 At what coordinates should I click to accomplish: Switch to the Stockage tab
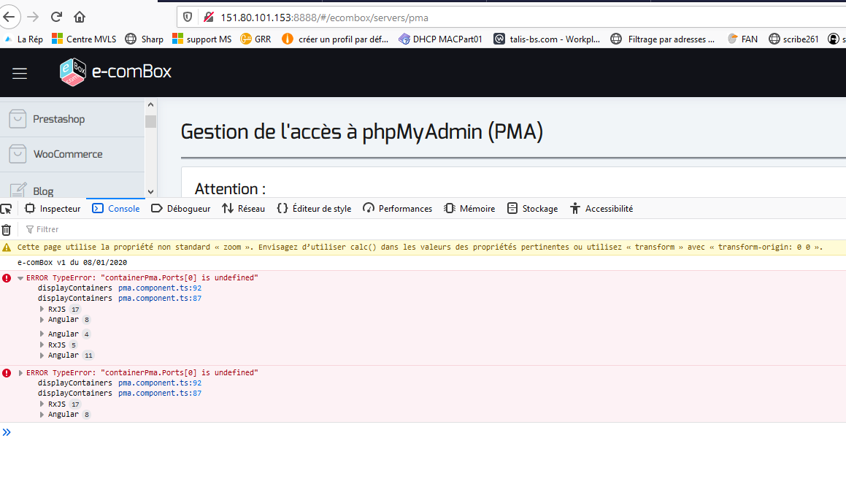tap(533, 208)
